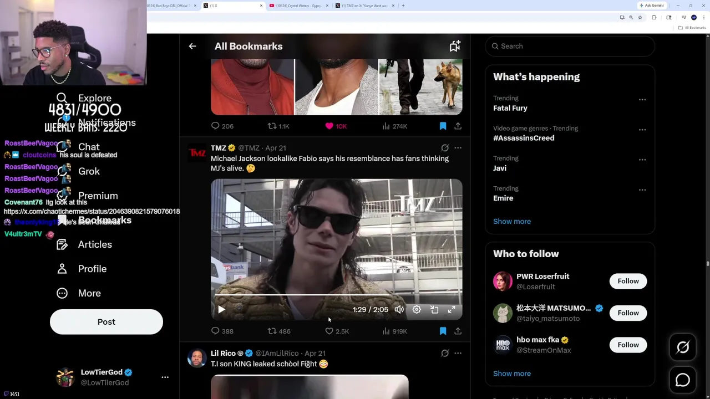This screenshot has height=399, width=710.
Task: Open Chrome three-dot menu
Action: pyautogui.click(x=704, y=18)
